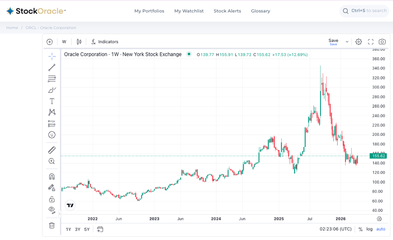Expand the dropdown arrow beside Save

coord(347,42)
